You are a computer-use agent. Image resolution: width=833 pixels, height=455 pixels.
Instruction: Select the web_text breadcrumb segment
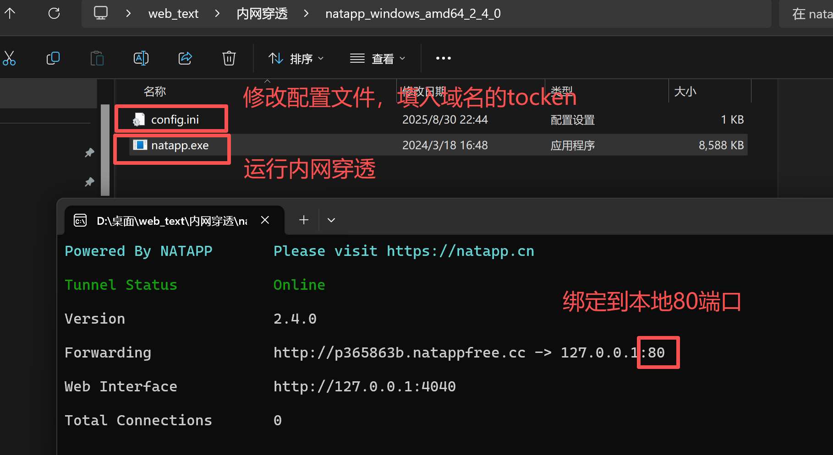[173, 14]
